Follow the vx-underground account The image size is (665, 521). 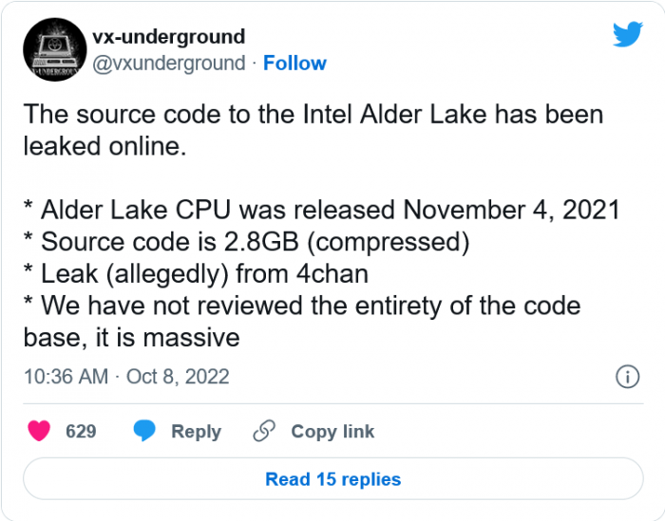(x=294, y=64)
